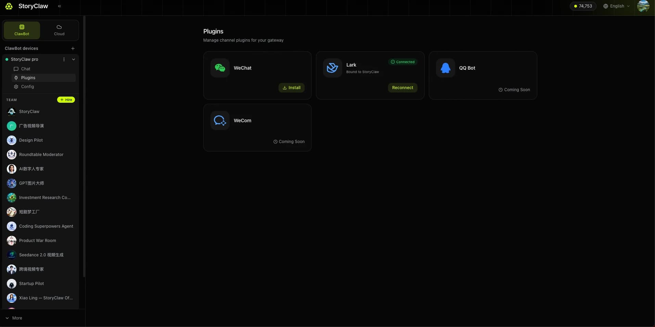Select Plugins in the device menu
Image resolution: width=655 pixels, height=327 pixels.
tap(43, 78)
